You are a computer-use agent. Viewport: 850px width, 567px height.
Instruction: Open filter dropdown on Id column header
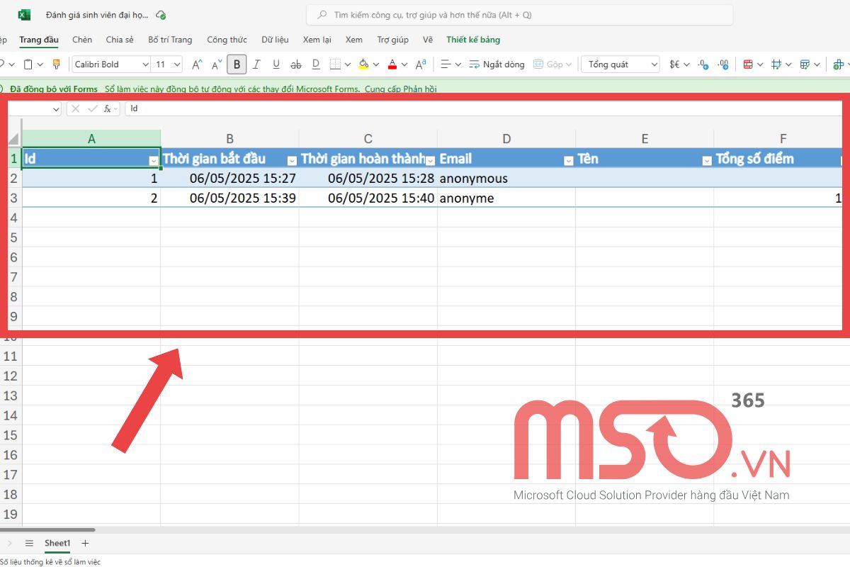coord(154,161)
